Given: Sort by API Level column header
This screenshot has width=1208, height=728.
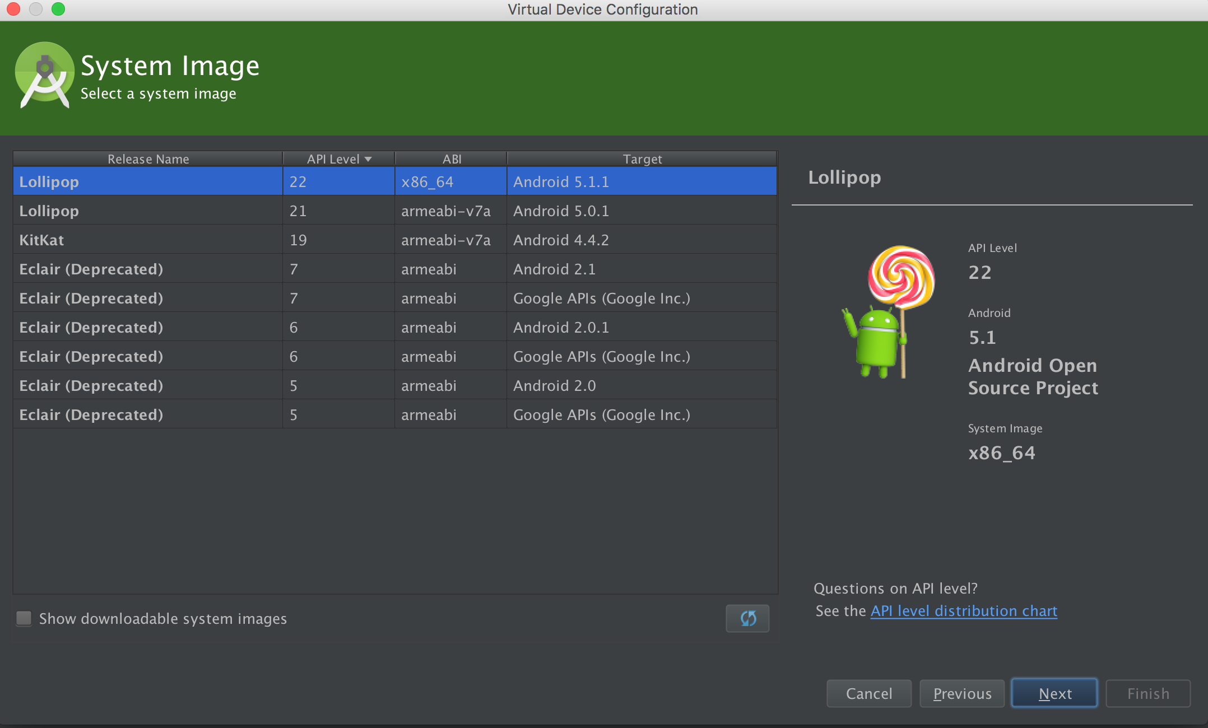Looking at the screenshot, I should (336, 158).
